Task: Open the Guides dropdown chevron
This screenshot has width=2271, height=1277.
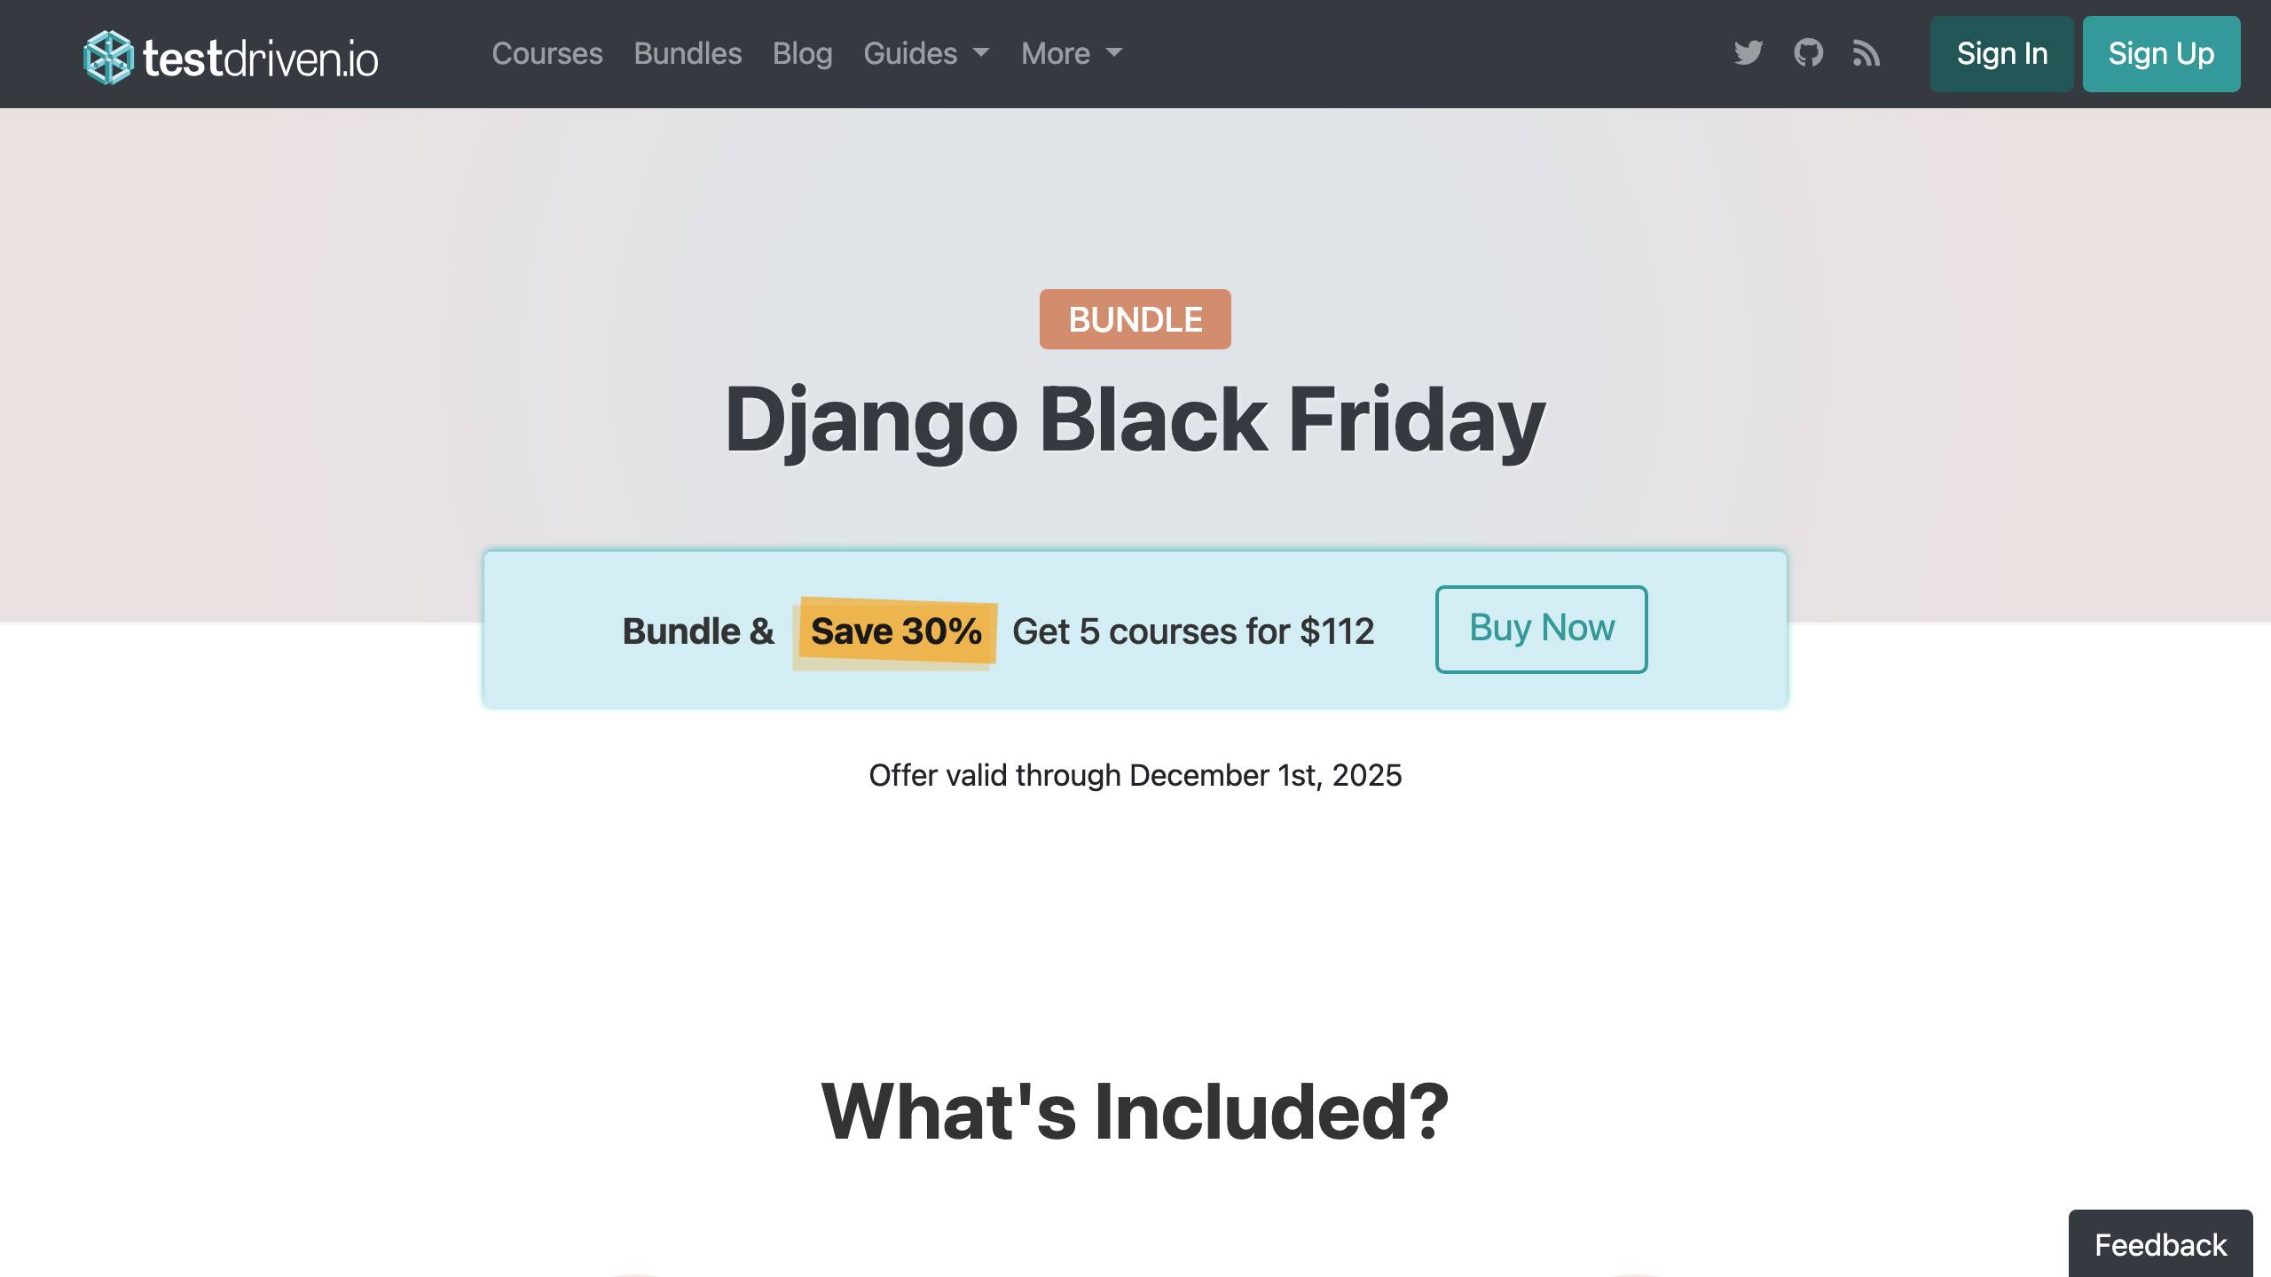Action: click(981, 55)
